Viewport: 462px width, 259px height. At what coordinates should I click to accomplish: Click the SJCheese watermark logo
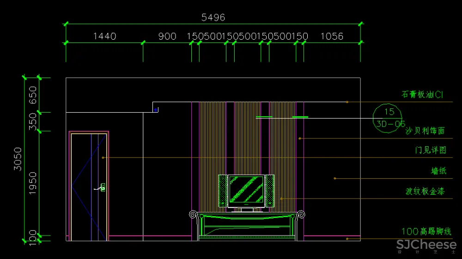[426, 245]
